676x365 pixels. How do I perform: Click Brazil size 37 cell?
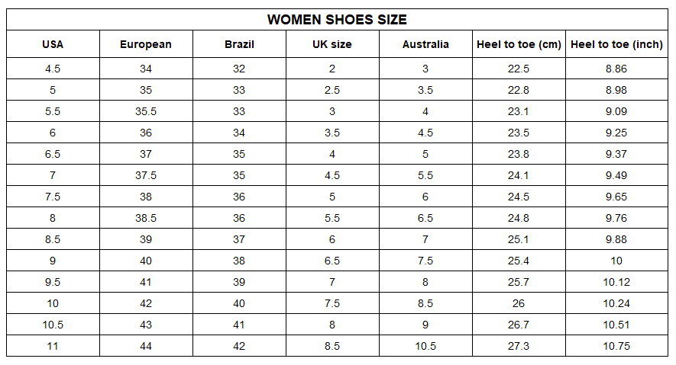click(x=239, y=239)
